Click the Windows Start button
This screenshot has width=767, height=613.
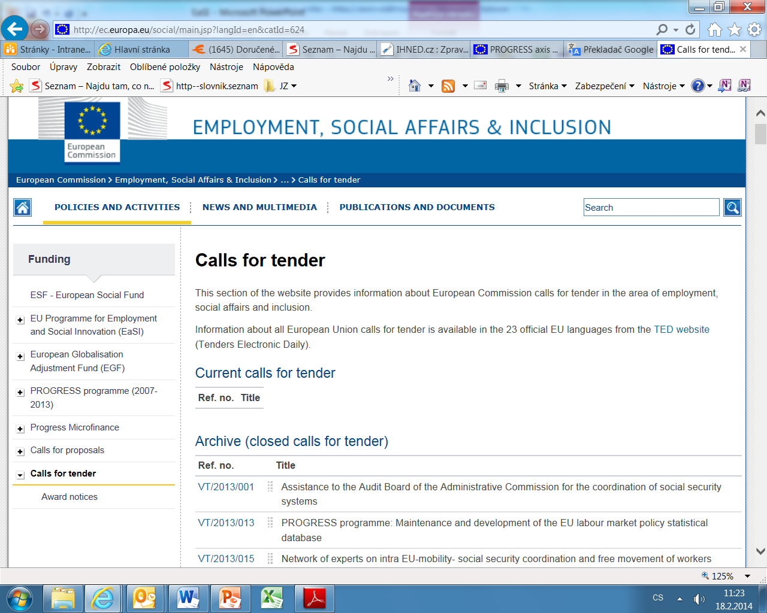coord(20,598)
